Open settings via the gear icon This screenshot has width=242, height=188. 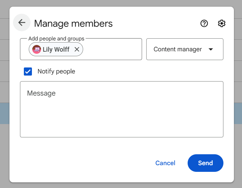point(221,24)
